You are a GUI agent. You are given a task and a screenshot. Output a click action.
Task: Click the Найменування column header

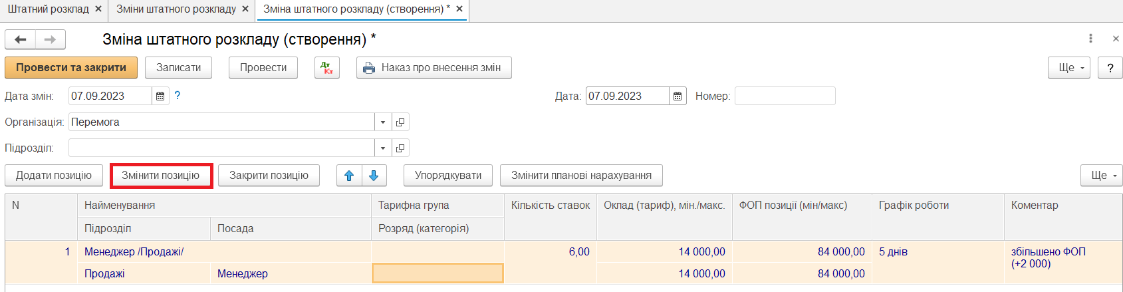tap(224, 206)
